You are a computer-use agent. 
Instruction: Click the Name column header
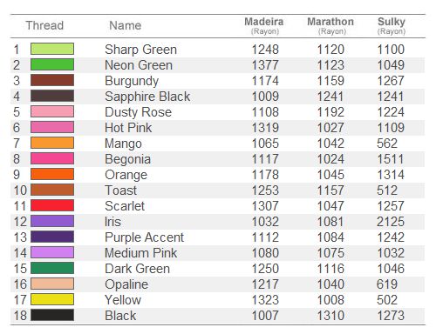point(126,25)
